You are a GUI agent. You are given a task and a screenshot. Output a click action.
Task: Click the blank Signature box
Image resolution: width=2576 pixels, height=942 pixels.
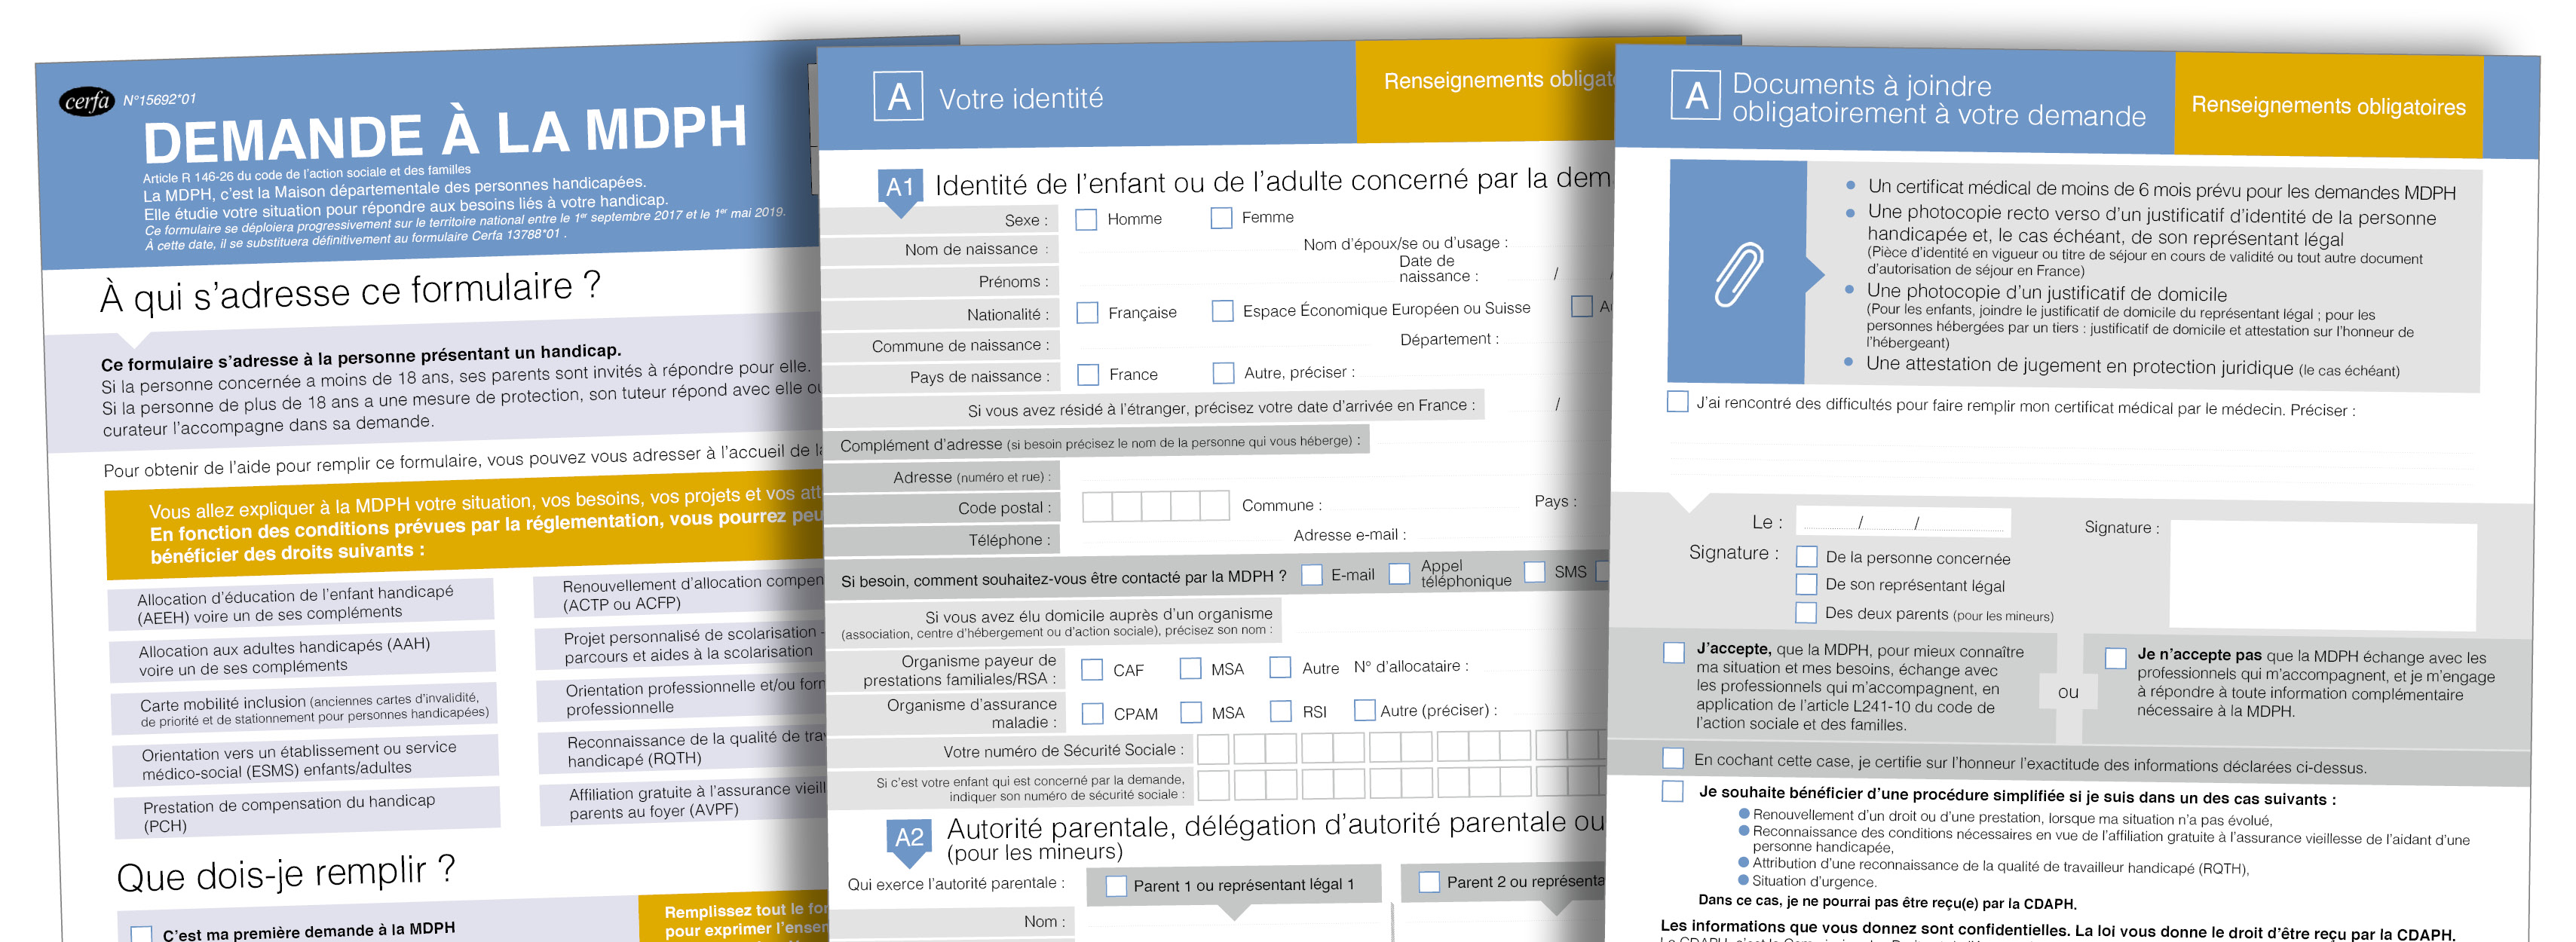[2322, 574]
